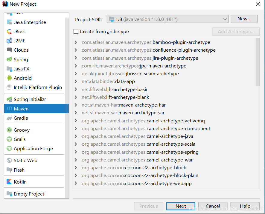Image resolution: width=265 pixels, height=214 pixels.
Task: Click the SDK folder icon in combo box
Action: (x=112, y=19)
